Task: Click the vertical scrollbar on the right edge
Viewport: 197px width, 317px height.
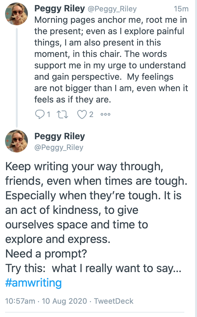Action: point(195,158)
